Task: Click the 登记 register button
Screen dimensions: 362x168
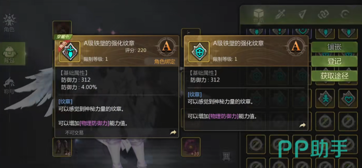Action: pyautogui.click(x=334, y=61)
